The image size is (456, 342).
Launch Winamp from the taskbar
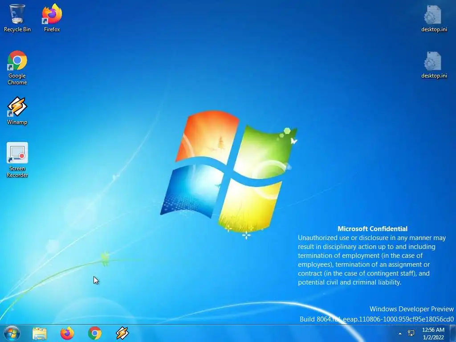click(x=122, y=333)
